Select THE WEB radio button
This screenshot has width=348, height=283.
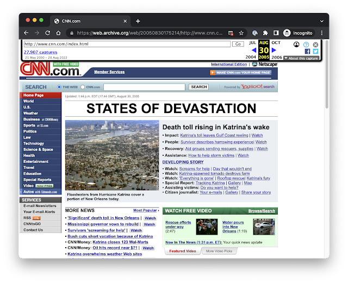[59, 87]
